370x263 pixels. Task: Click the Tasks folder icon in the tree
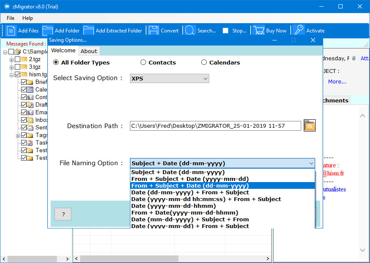click(30, 142)
